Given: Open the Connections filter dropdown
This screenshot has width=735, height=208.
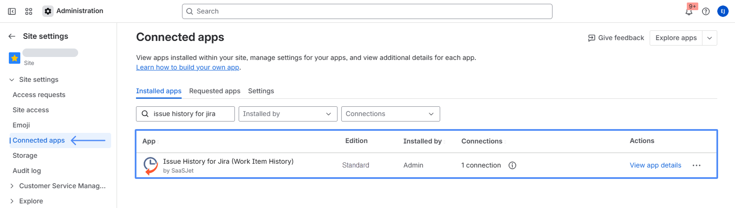Looking at the screenshot, I should pyautogui.click(x=390, y=114).
